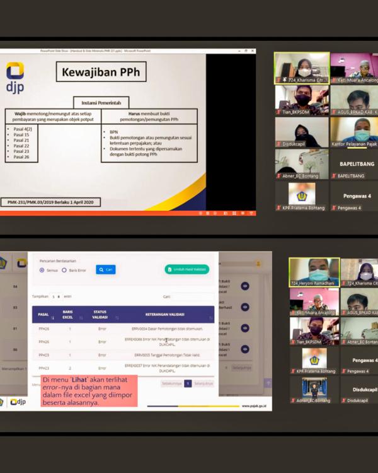Click the Selanjutnya pagination link

[x=203, y=383]
